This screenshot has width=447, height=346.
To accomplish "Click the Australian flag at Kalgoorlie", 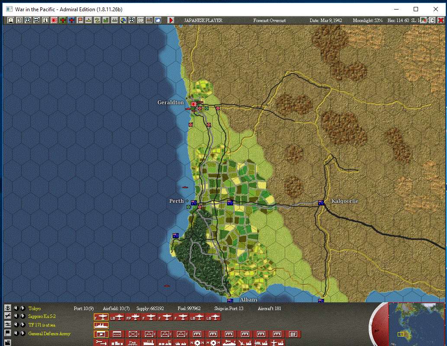I will click(x=321, y=203).
